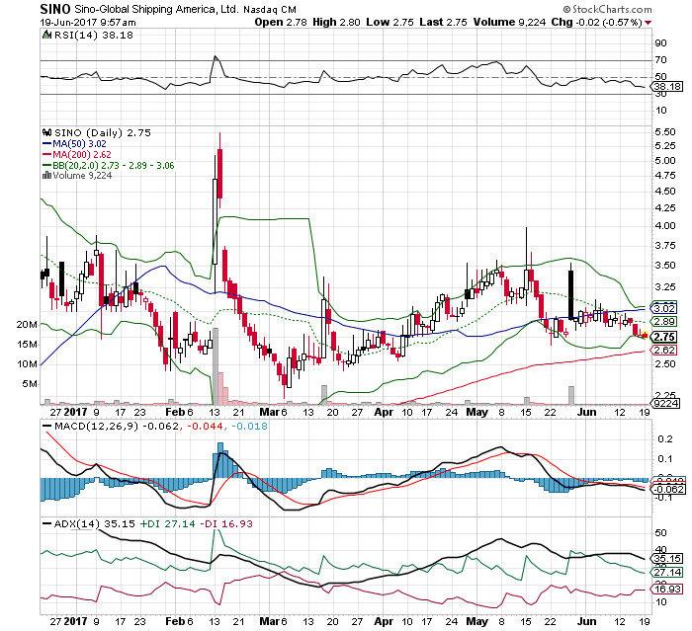
Task: Click the Volume 9,224 legend text
Action: point(82,176)
